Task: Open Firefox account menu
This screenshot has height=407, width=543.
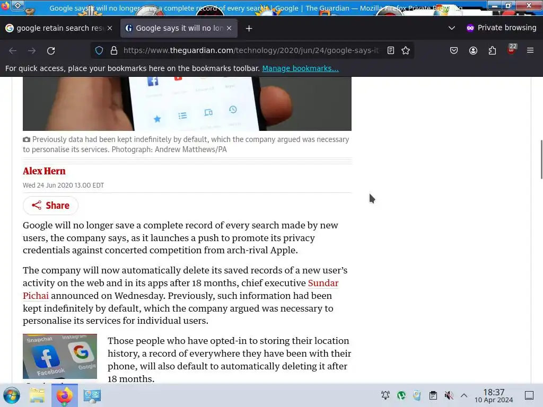Action: click(x=473, y=50)
